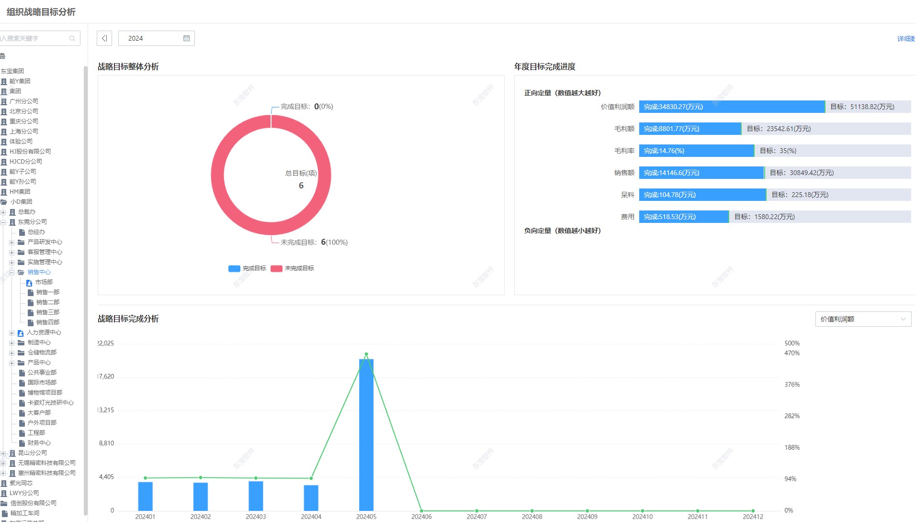Toggle 完成目标 legend in donut chart
Image resolution: width=915 pixels, height=530 pixels.
pos(247,268)
